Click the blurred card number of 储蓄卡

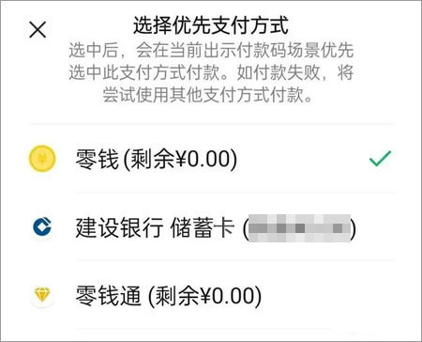(299, 227)
